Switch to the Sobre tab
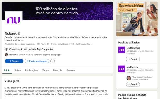The height and width of the screenshot is (99, 160). pyautogui.click(x=18, y=70)
